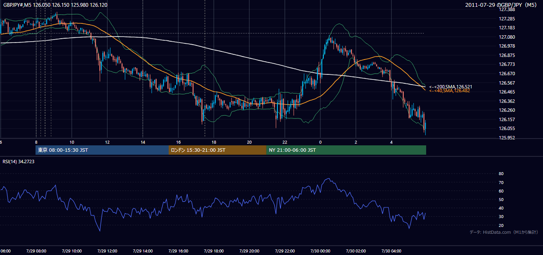Click the HistData.com data source credit
This screenshot has height=255, width=543.
pyautogui.click(x=504, y=232)
